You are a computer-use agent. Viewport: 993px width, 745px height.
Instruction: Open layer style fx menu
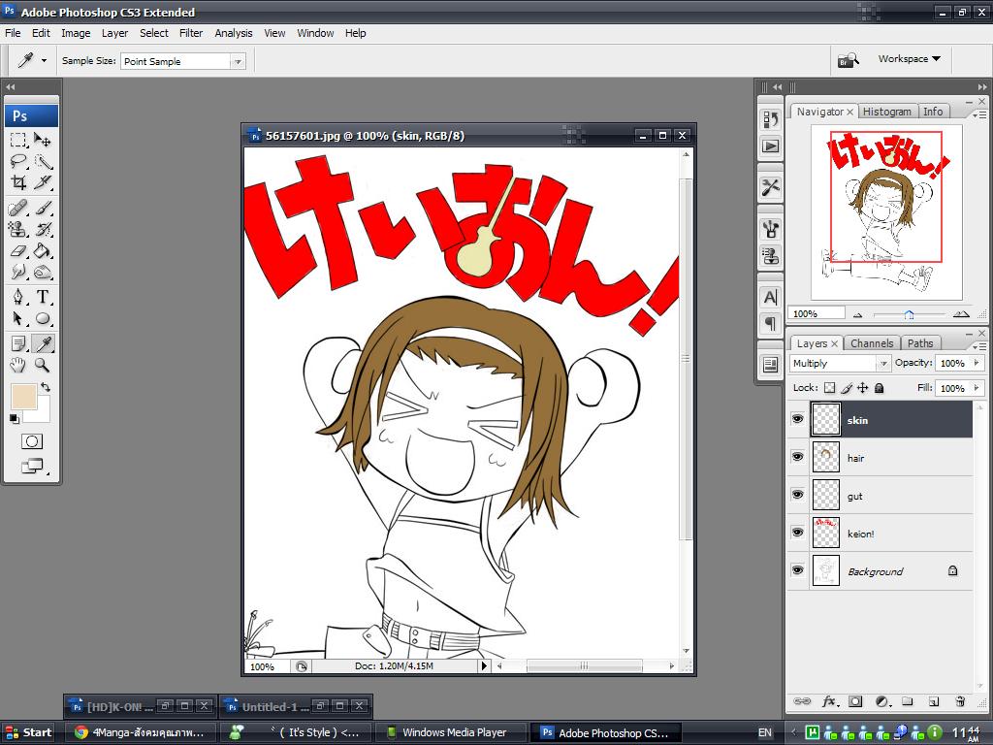pyautogui.click(x=829, y=701)
